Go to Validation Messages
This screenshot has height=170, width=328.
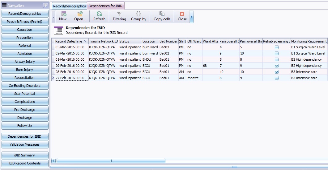25,144
